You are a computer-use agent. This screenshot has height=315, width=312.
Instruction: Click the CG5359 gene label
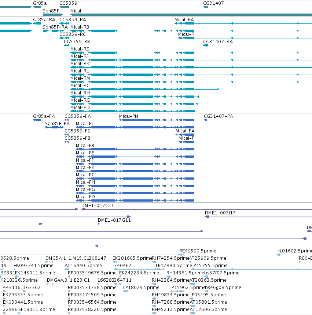pos(68,3)
